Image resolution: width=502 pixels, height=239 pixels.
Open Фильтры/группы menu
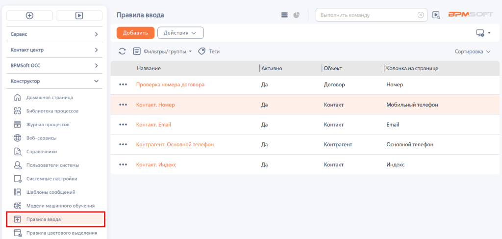coord(163,51)
